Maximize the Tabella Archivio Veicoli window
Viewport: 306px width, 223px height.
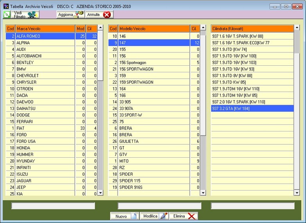click(x=286, y=6)
